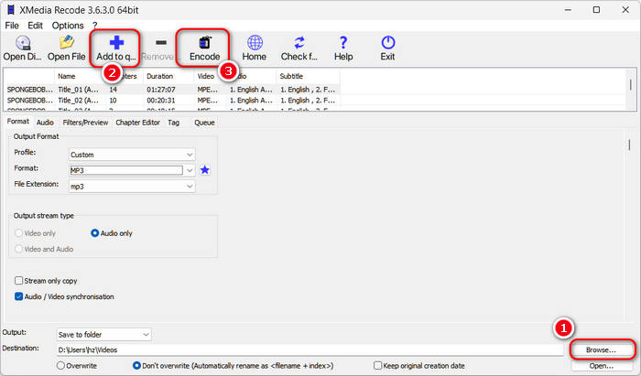Click the blue star favorite icon
Screen dimensions: 641x376
coord(205,170)
